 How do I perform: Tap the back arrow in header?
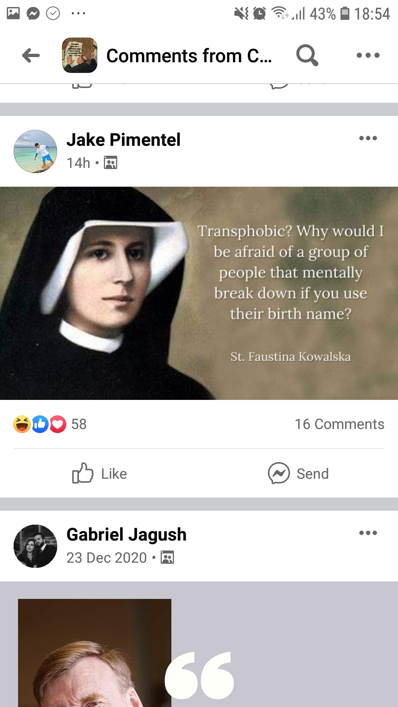click(x=31, y=56)
